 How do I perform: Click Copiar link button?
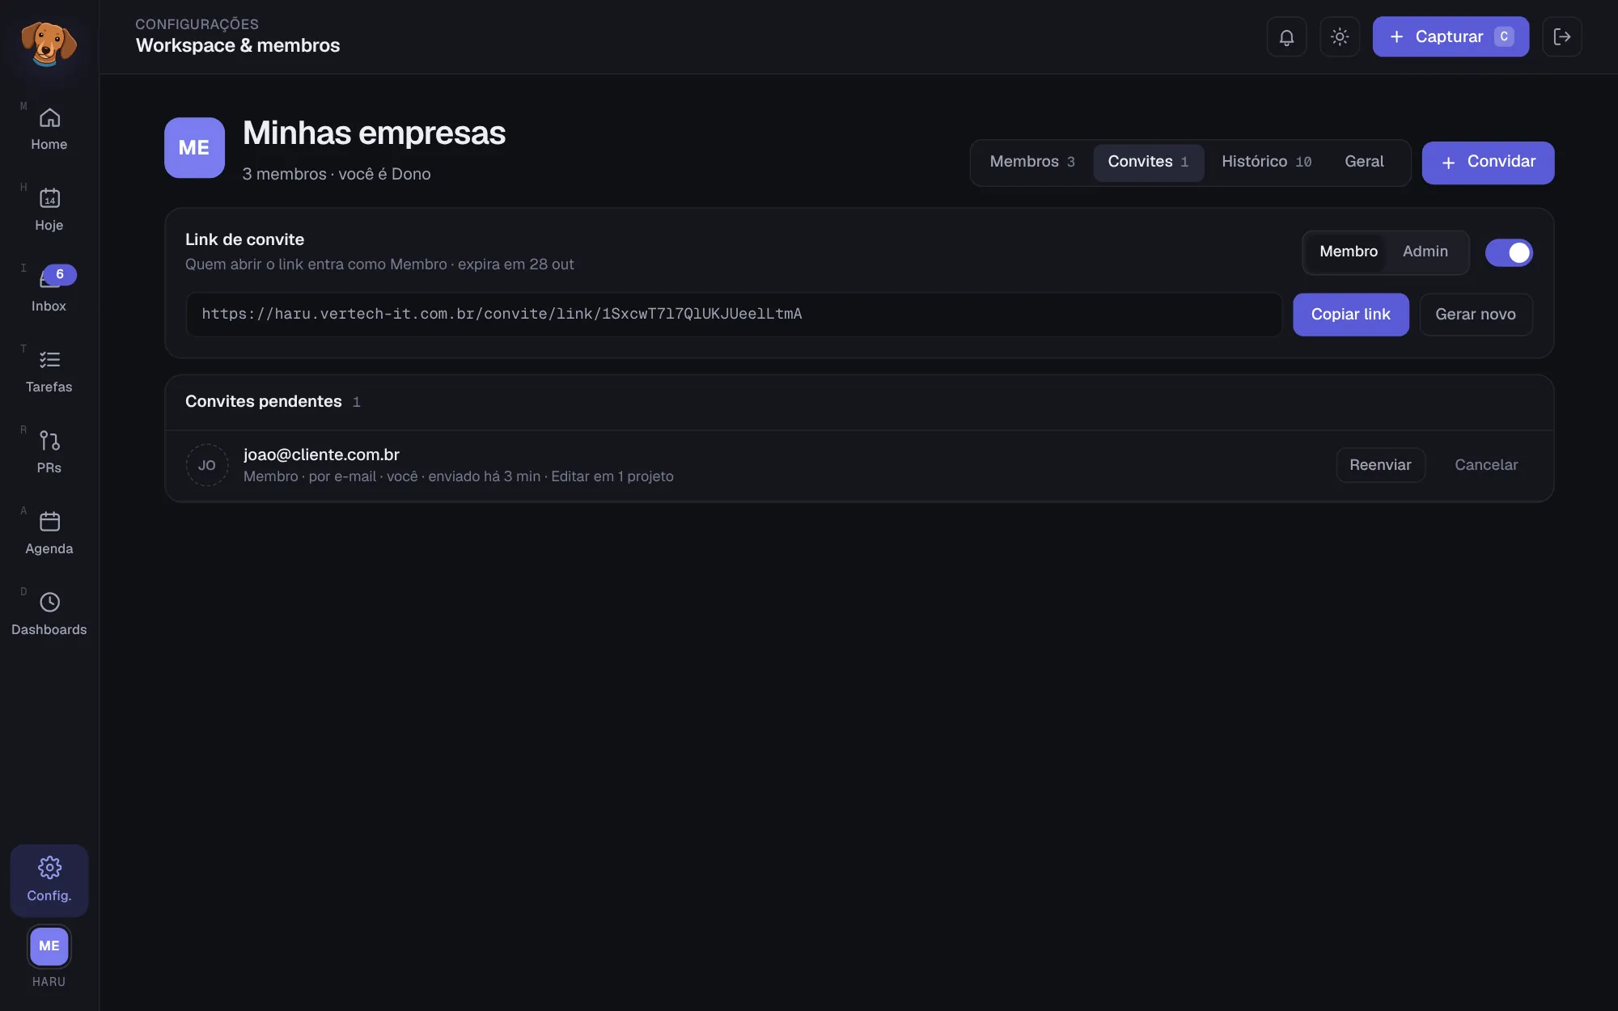(1351, 315)
